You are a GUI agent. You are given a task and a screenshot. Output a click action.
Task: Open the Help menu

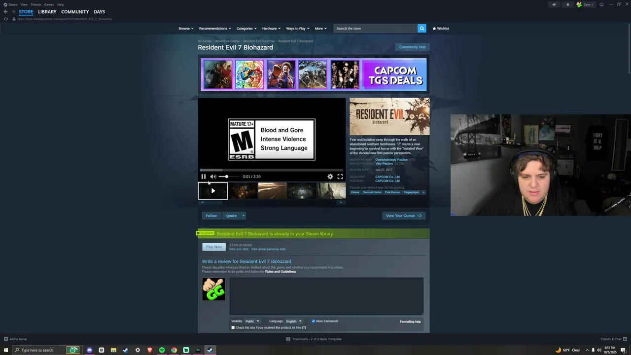tap(60, 4)
